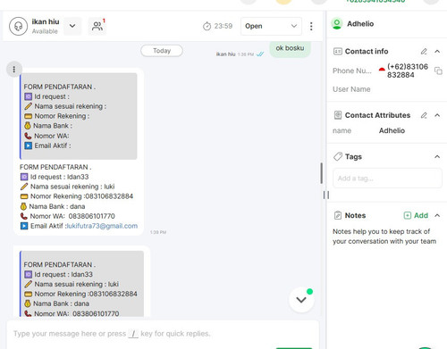Click Nomor WA: 083806101770 in first reply
The height and width of the screenshot is (349, 447).
pyautogui.click(x=67, y=216)
